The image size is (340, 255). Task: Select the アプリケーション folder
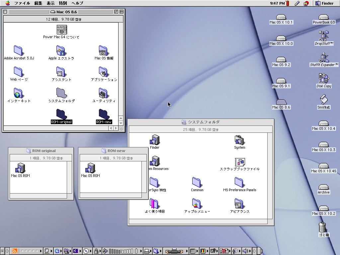pyautogui.click(x=104, y=72)
